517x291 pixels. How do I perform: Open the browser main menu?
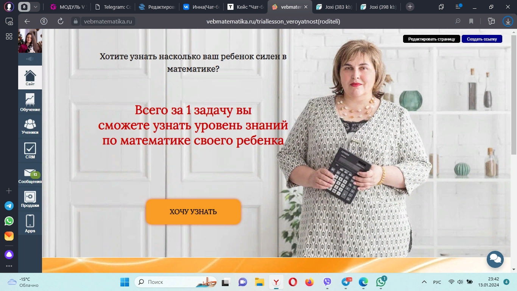coord(458,7)
